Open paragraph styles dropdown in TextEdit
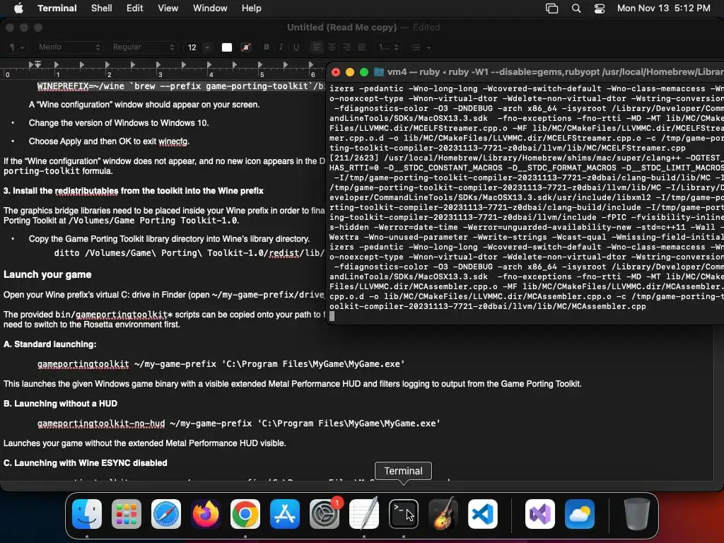Viewport: 724px width, 543px height. [x=16, y=47]
